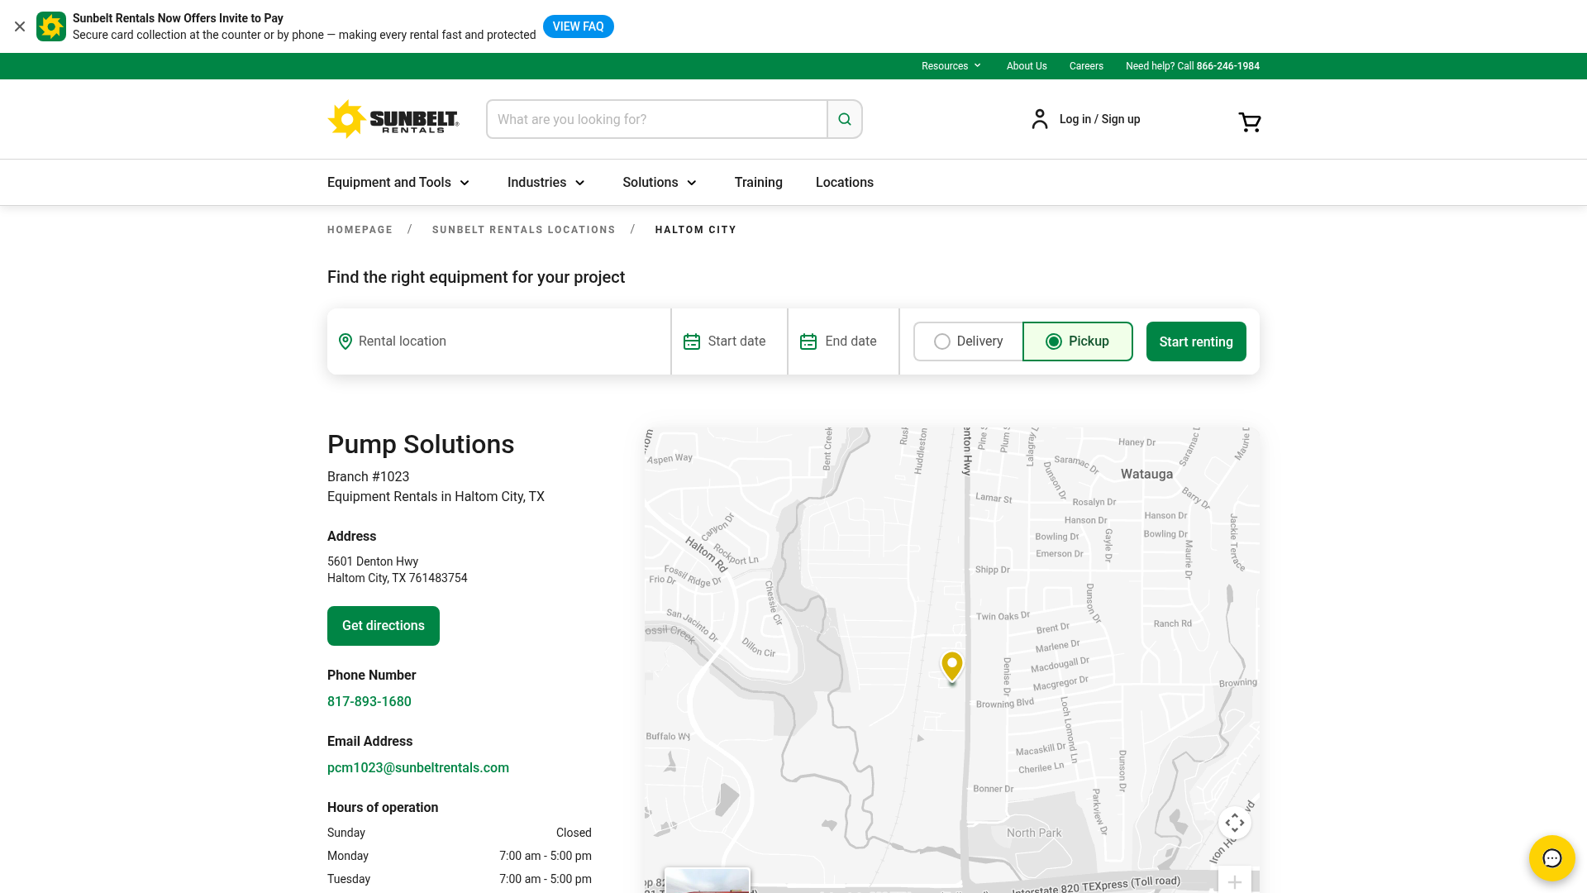Click the map fullscreen expand icon

tap(1234, 823)
